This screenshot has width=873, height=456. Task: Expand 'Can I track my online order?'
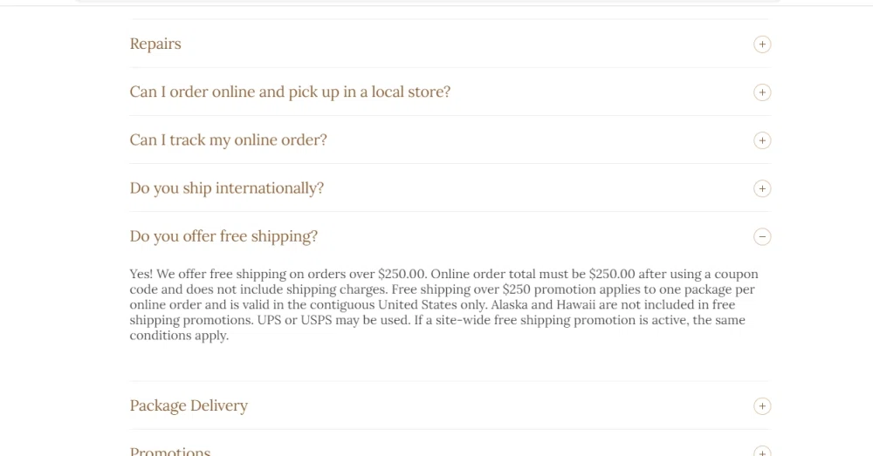point(228,140)
